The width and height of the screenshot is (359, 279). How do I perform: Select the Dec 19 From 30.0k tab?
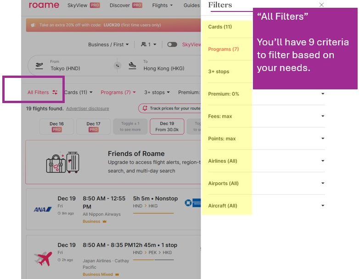pyautogui.click(x=167, y=126)
